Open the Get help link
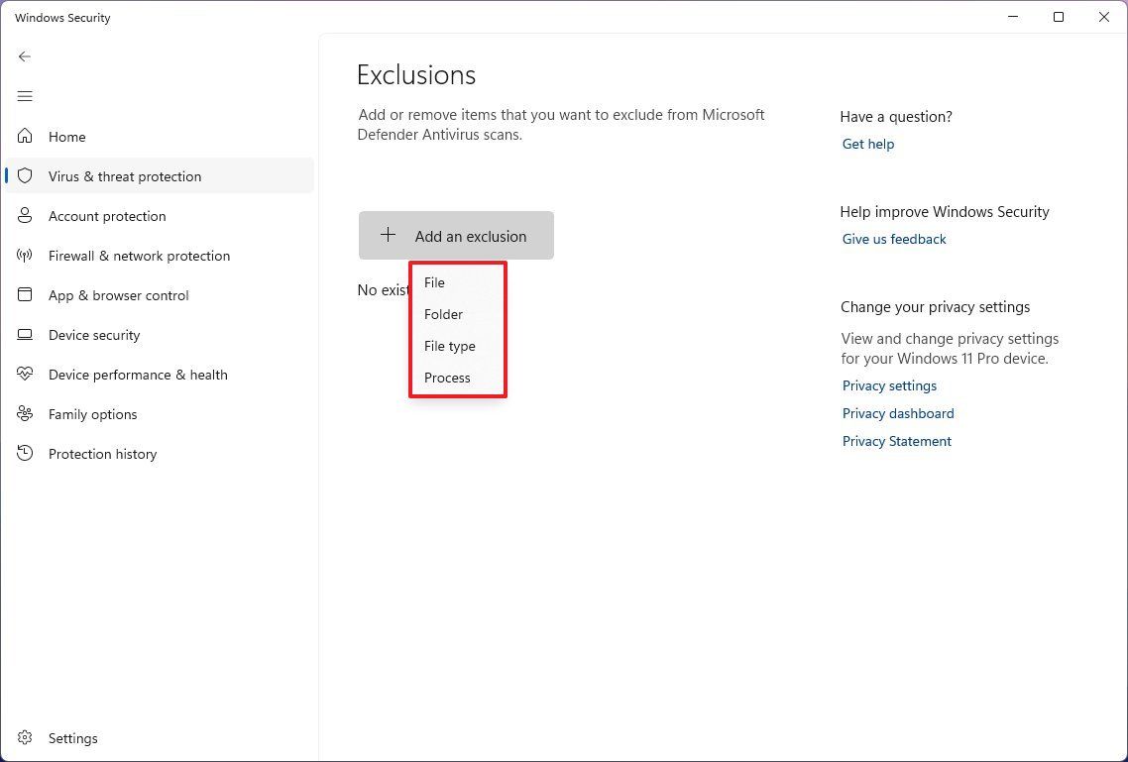1128x762 pixels. pos(867,144)
